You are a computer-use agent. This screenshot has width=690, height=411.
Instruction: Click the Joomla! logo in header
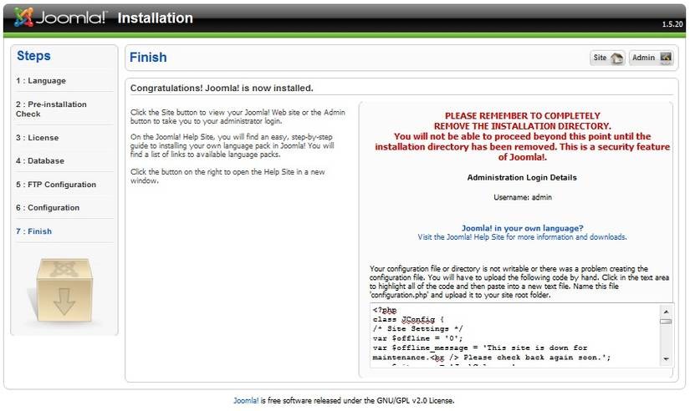point(60,18)
